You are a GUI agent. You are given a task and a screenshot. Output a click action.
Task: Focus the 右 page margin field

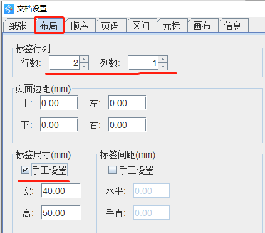[127, 124]
